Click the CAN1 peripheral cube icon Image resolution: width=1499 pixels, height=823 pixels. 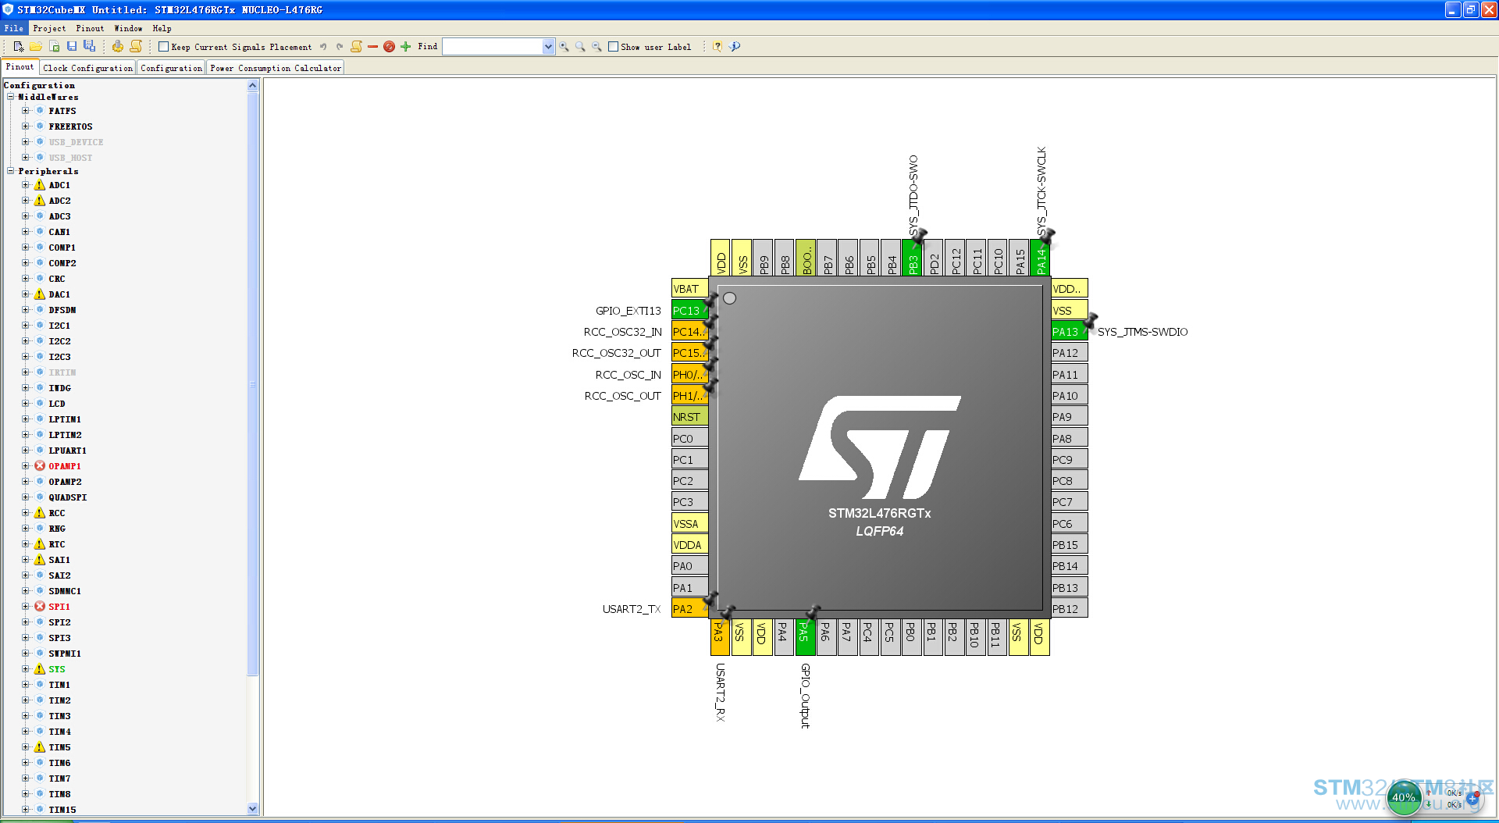click(40, 232)
